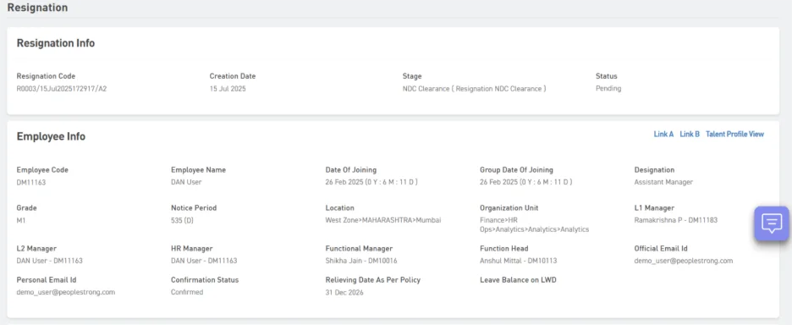The width and height of the screenshot is (792, 325).
Task: Click the personal email id value
Action: click(x=66, y=292)
